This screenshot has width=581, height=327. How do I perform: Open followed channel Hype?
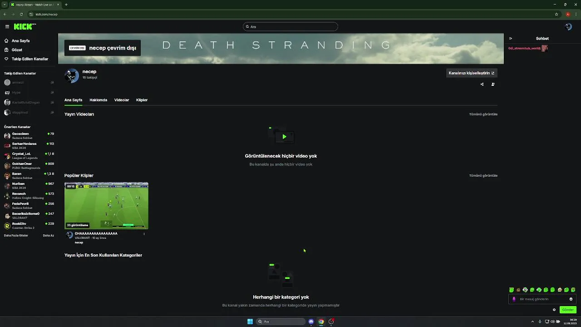click(29, 93)
